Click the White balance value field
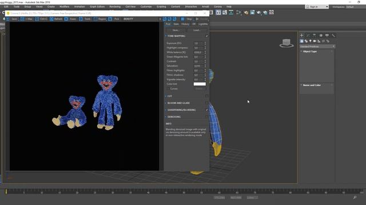 click(198, 52)
